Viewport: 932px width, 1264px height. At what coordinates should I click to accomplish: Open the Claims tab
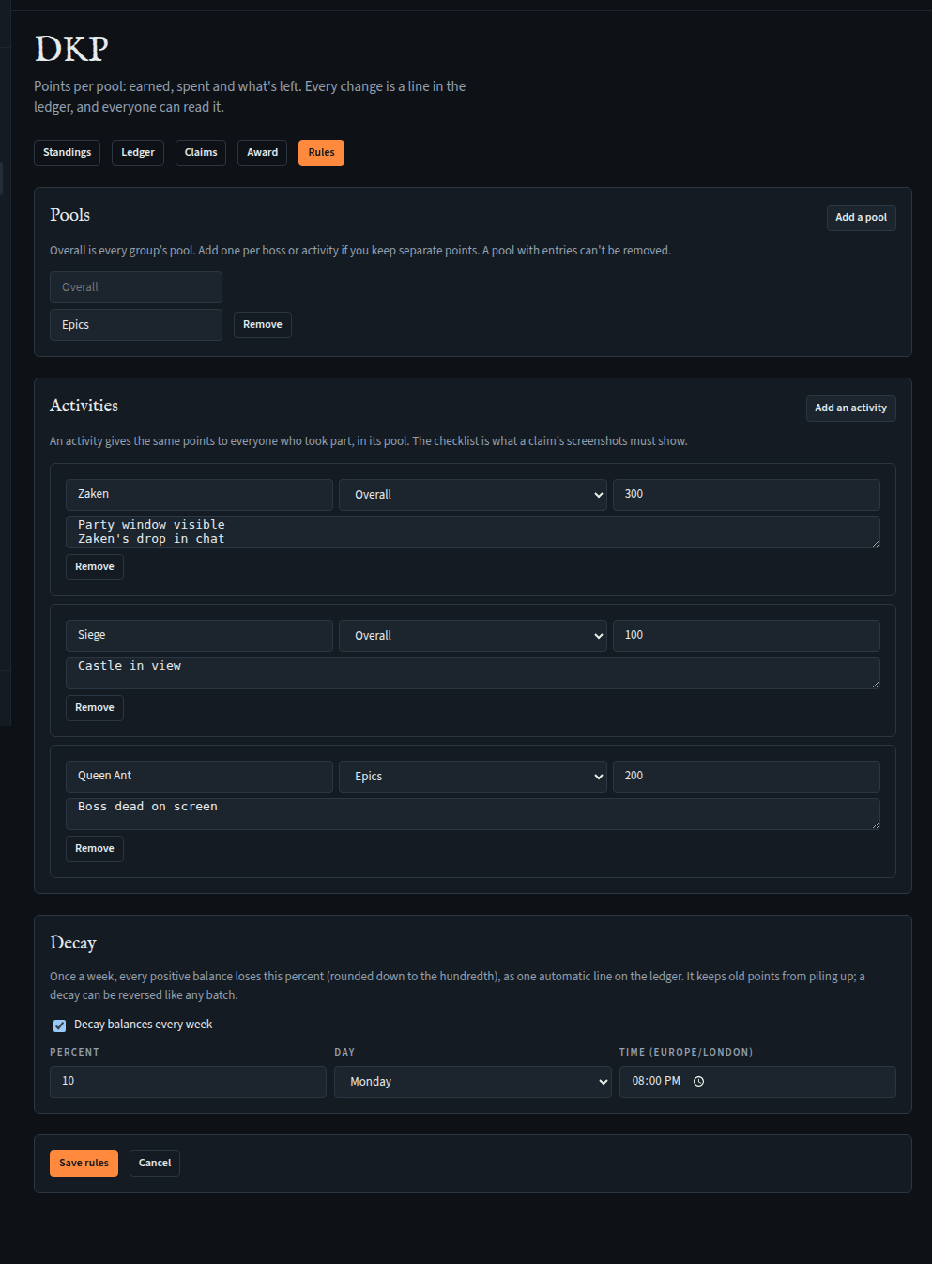[x=201, y=153]
